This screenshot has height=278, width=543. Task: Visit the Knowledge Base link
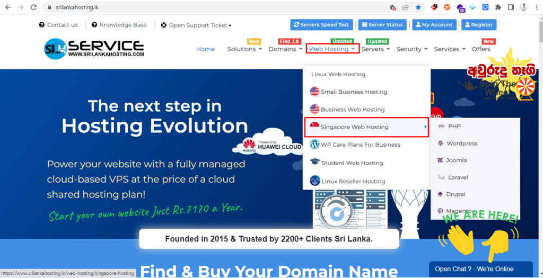coord(119,25)
